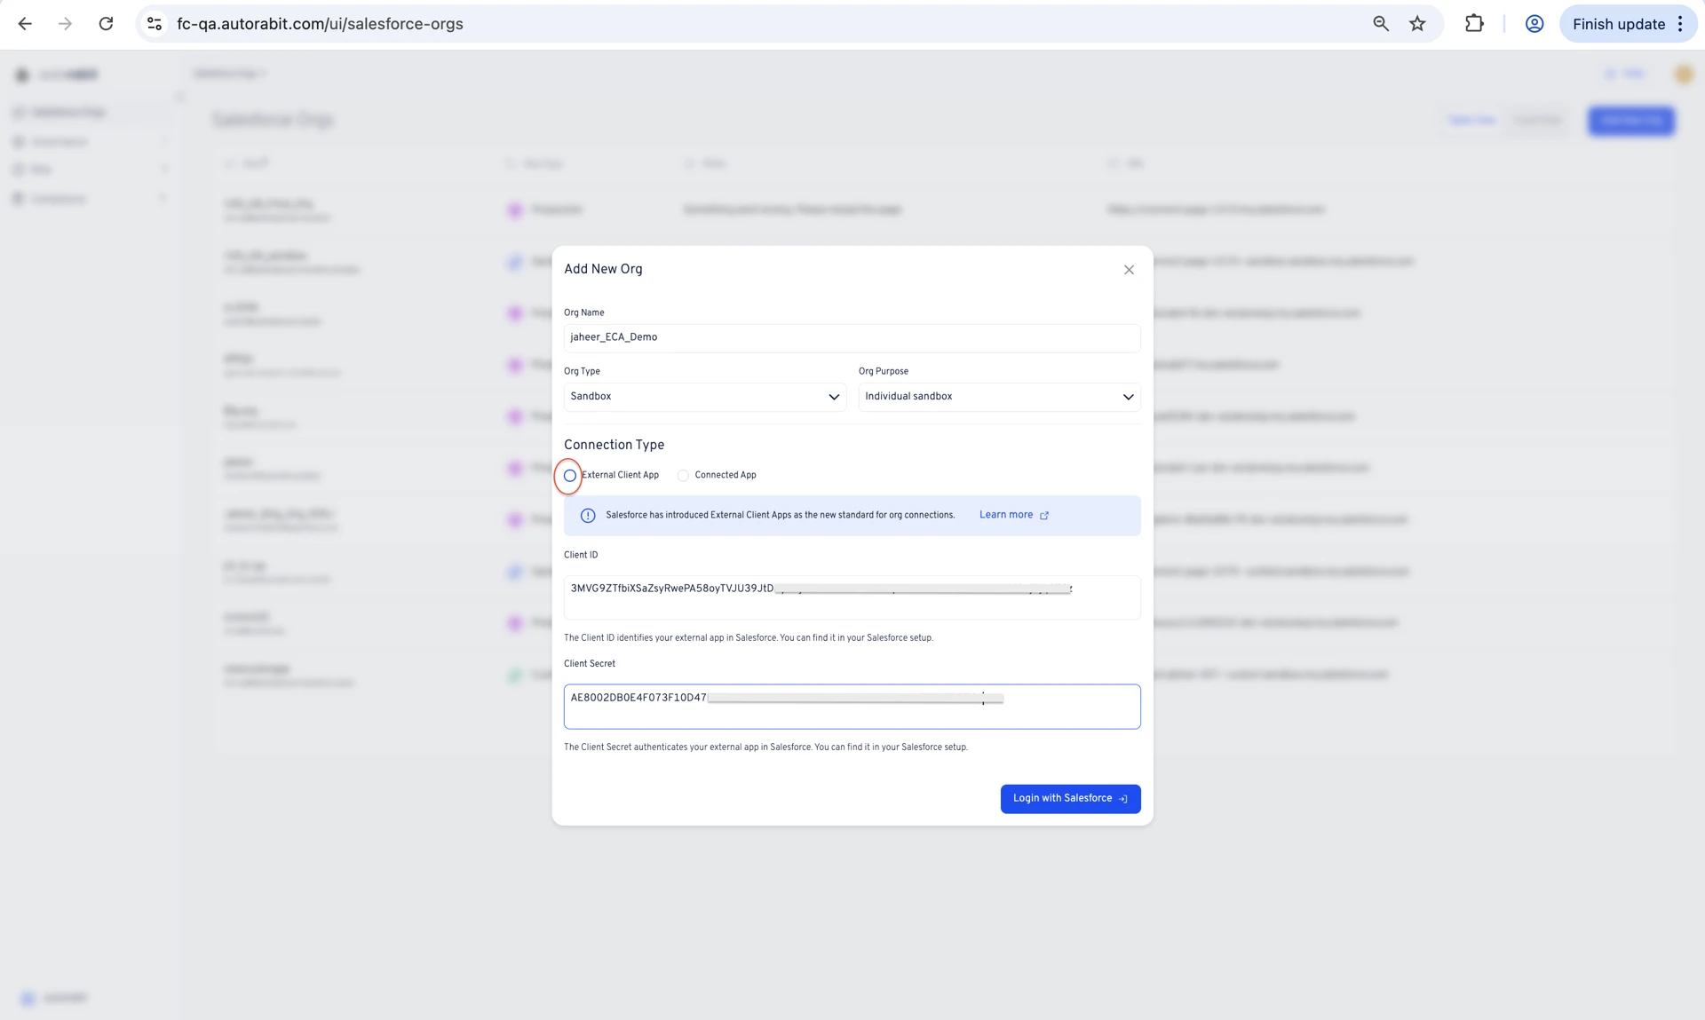Open site information icon in address bar
This screenshot has width=1705, height=1020.
tap(155, 24)
